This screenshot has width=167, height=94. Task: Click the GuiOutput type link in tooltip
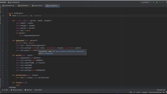tap(49, 53)
